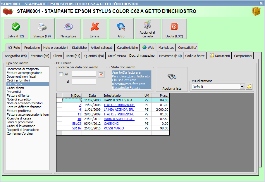This screenshot has height=182, width=265.
Task: Select Aperto/Da fatturare document status
Action: point(131,72)
